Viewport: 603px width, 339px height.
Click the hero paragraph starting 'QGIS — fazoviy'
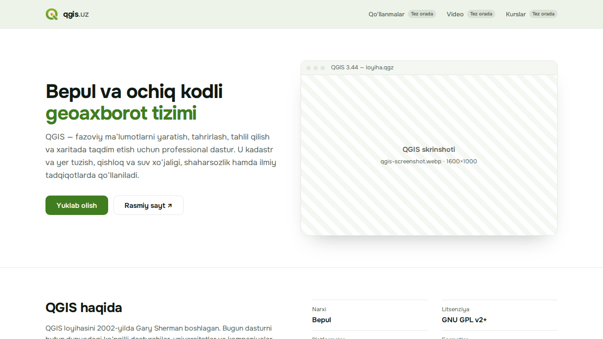(161, 156)
